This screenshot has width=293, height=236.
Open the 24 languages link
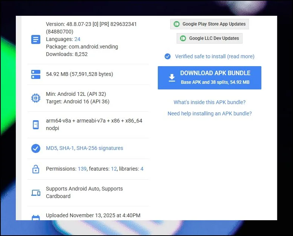77,39
